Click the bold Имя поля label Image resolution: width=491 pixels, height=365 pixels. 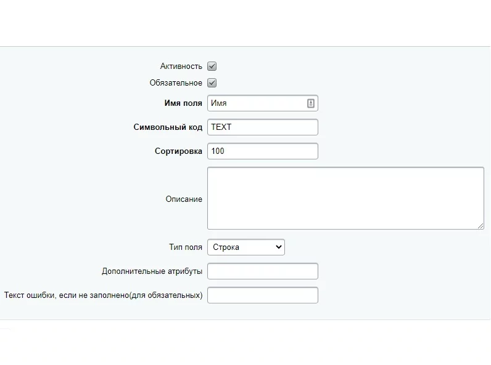click(183, 103)
